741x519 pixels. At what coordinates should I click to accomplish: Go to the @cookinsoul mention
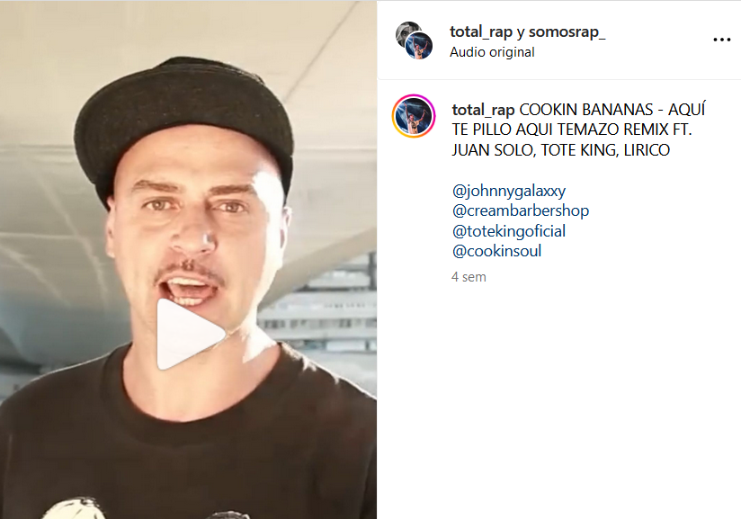click(x=496, y=251)
